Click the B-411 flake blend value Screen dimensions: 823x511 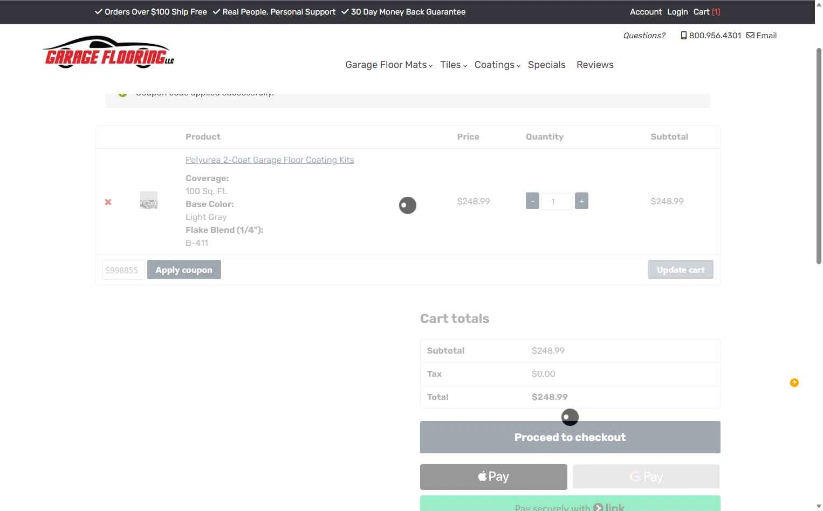[x=197, y=243]
